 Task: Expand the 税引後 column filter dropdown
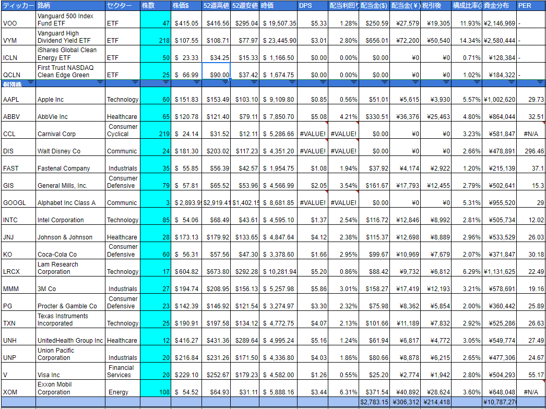tap(446, 82)
